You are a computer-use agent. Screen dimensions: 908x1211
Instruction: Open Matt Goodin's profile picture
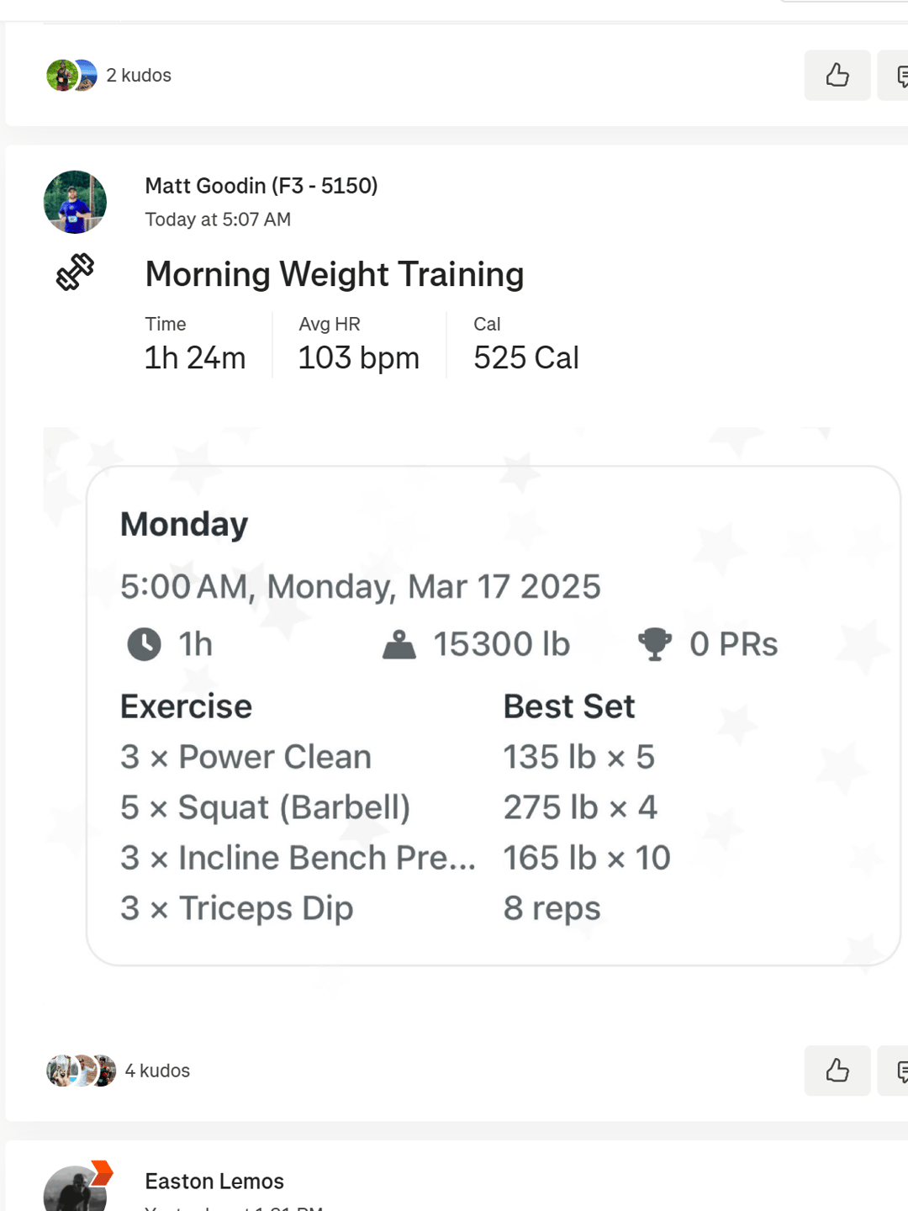[x=75, y=202]
